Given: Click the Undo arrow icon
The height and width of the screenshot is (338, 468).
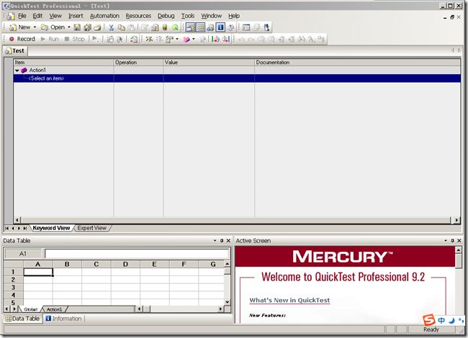Looking at the screenshot, I should coord(241,39).
